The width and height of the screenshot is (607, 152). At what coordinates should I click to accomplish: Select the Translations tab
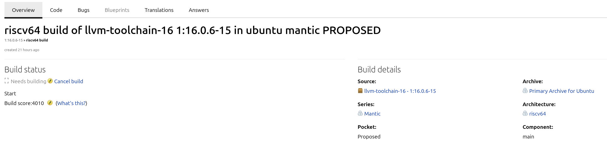coord(159,10)
